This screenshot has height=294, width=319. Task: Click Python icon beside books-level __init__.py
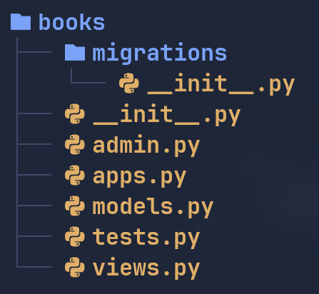75,114
